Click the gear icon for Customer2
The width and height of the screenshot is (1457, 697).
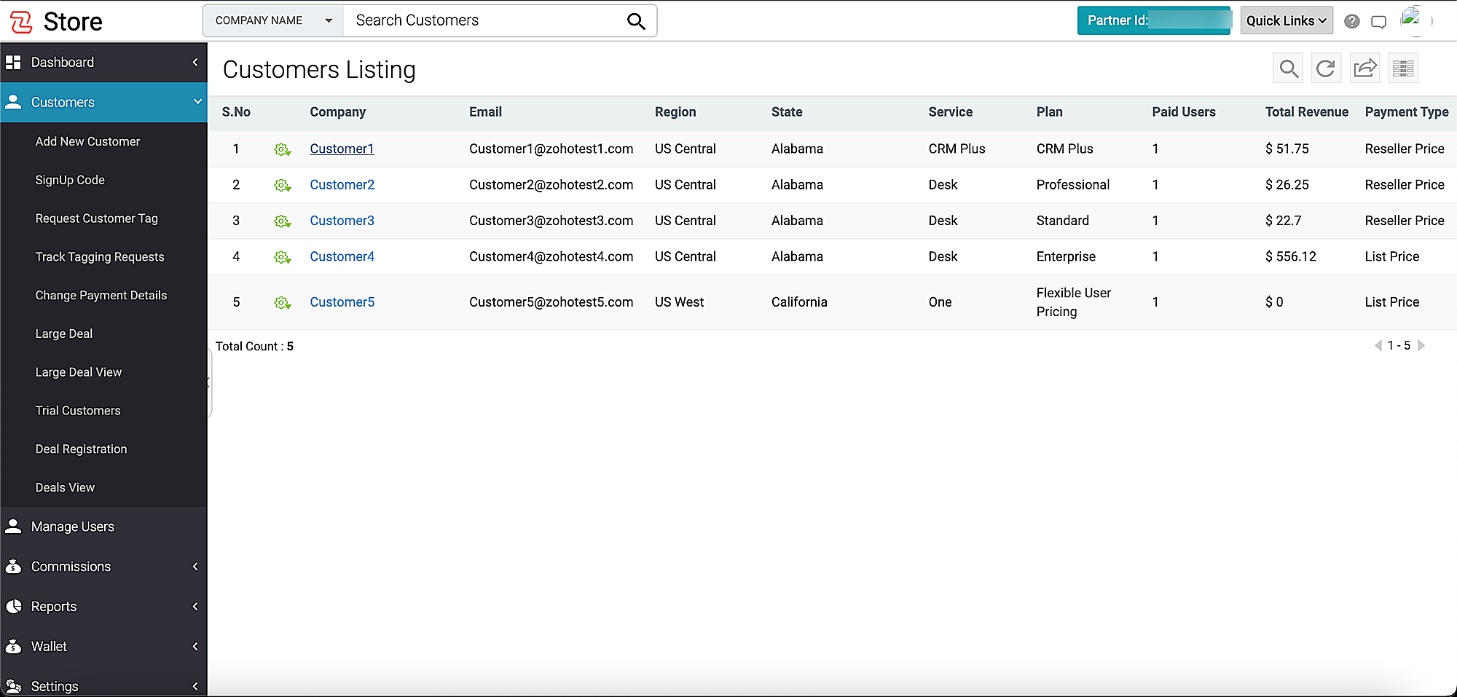(x=282, y=186)
